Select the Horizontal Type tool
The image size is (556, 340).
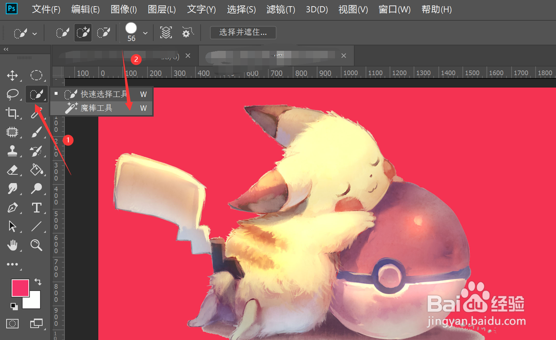pyautogui.click(x=36, y=208)
